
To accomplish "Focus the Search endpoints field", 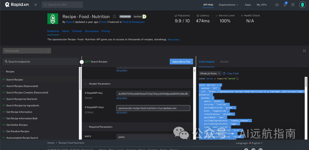I will point(41,62).
